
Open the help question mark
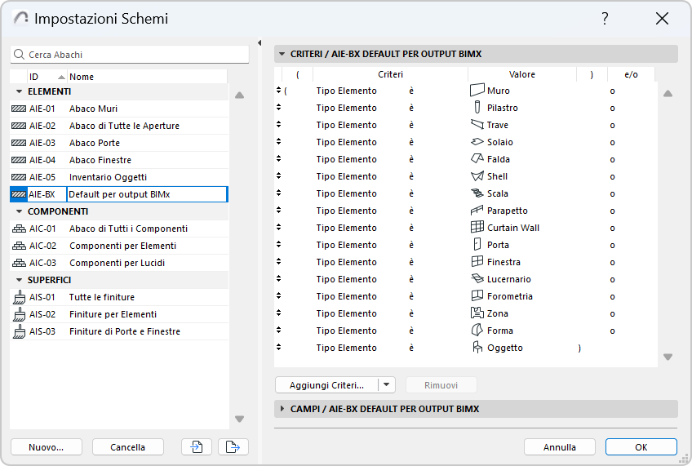tap(605, 19)
